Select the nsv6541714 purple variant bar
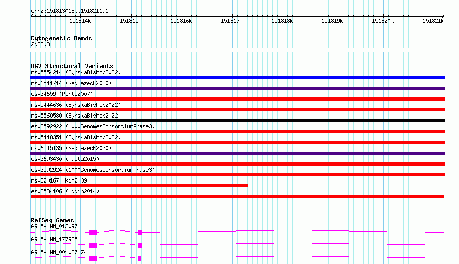 (237, 88)
